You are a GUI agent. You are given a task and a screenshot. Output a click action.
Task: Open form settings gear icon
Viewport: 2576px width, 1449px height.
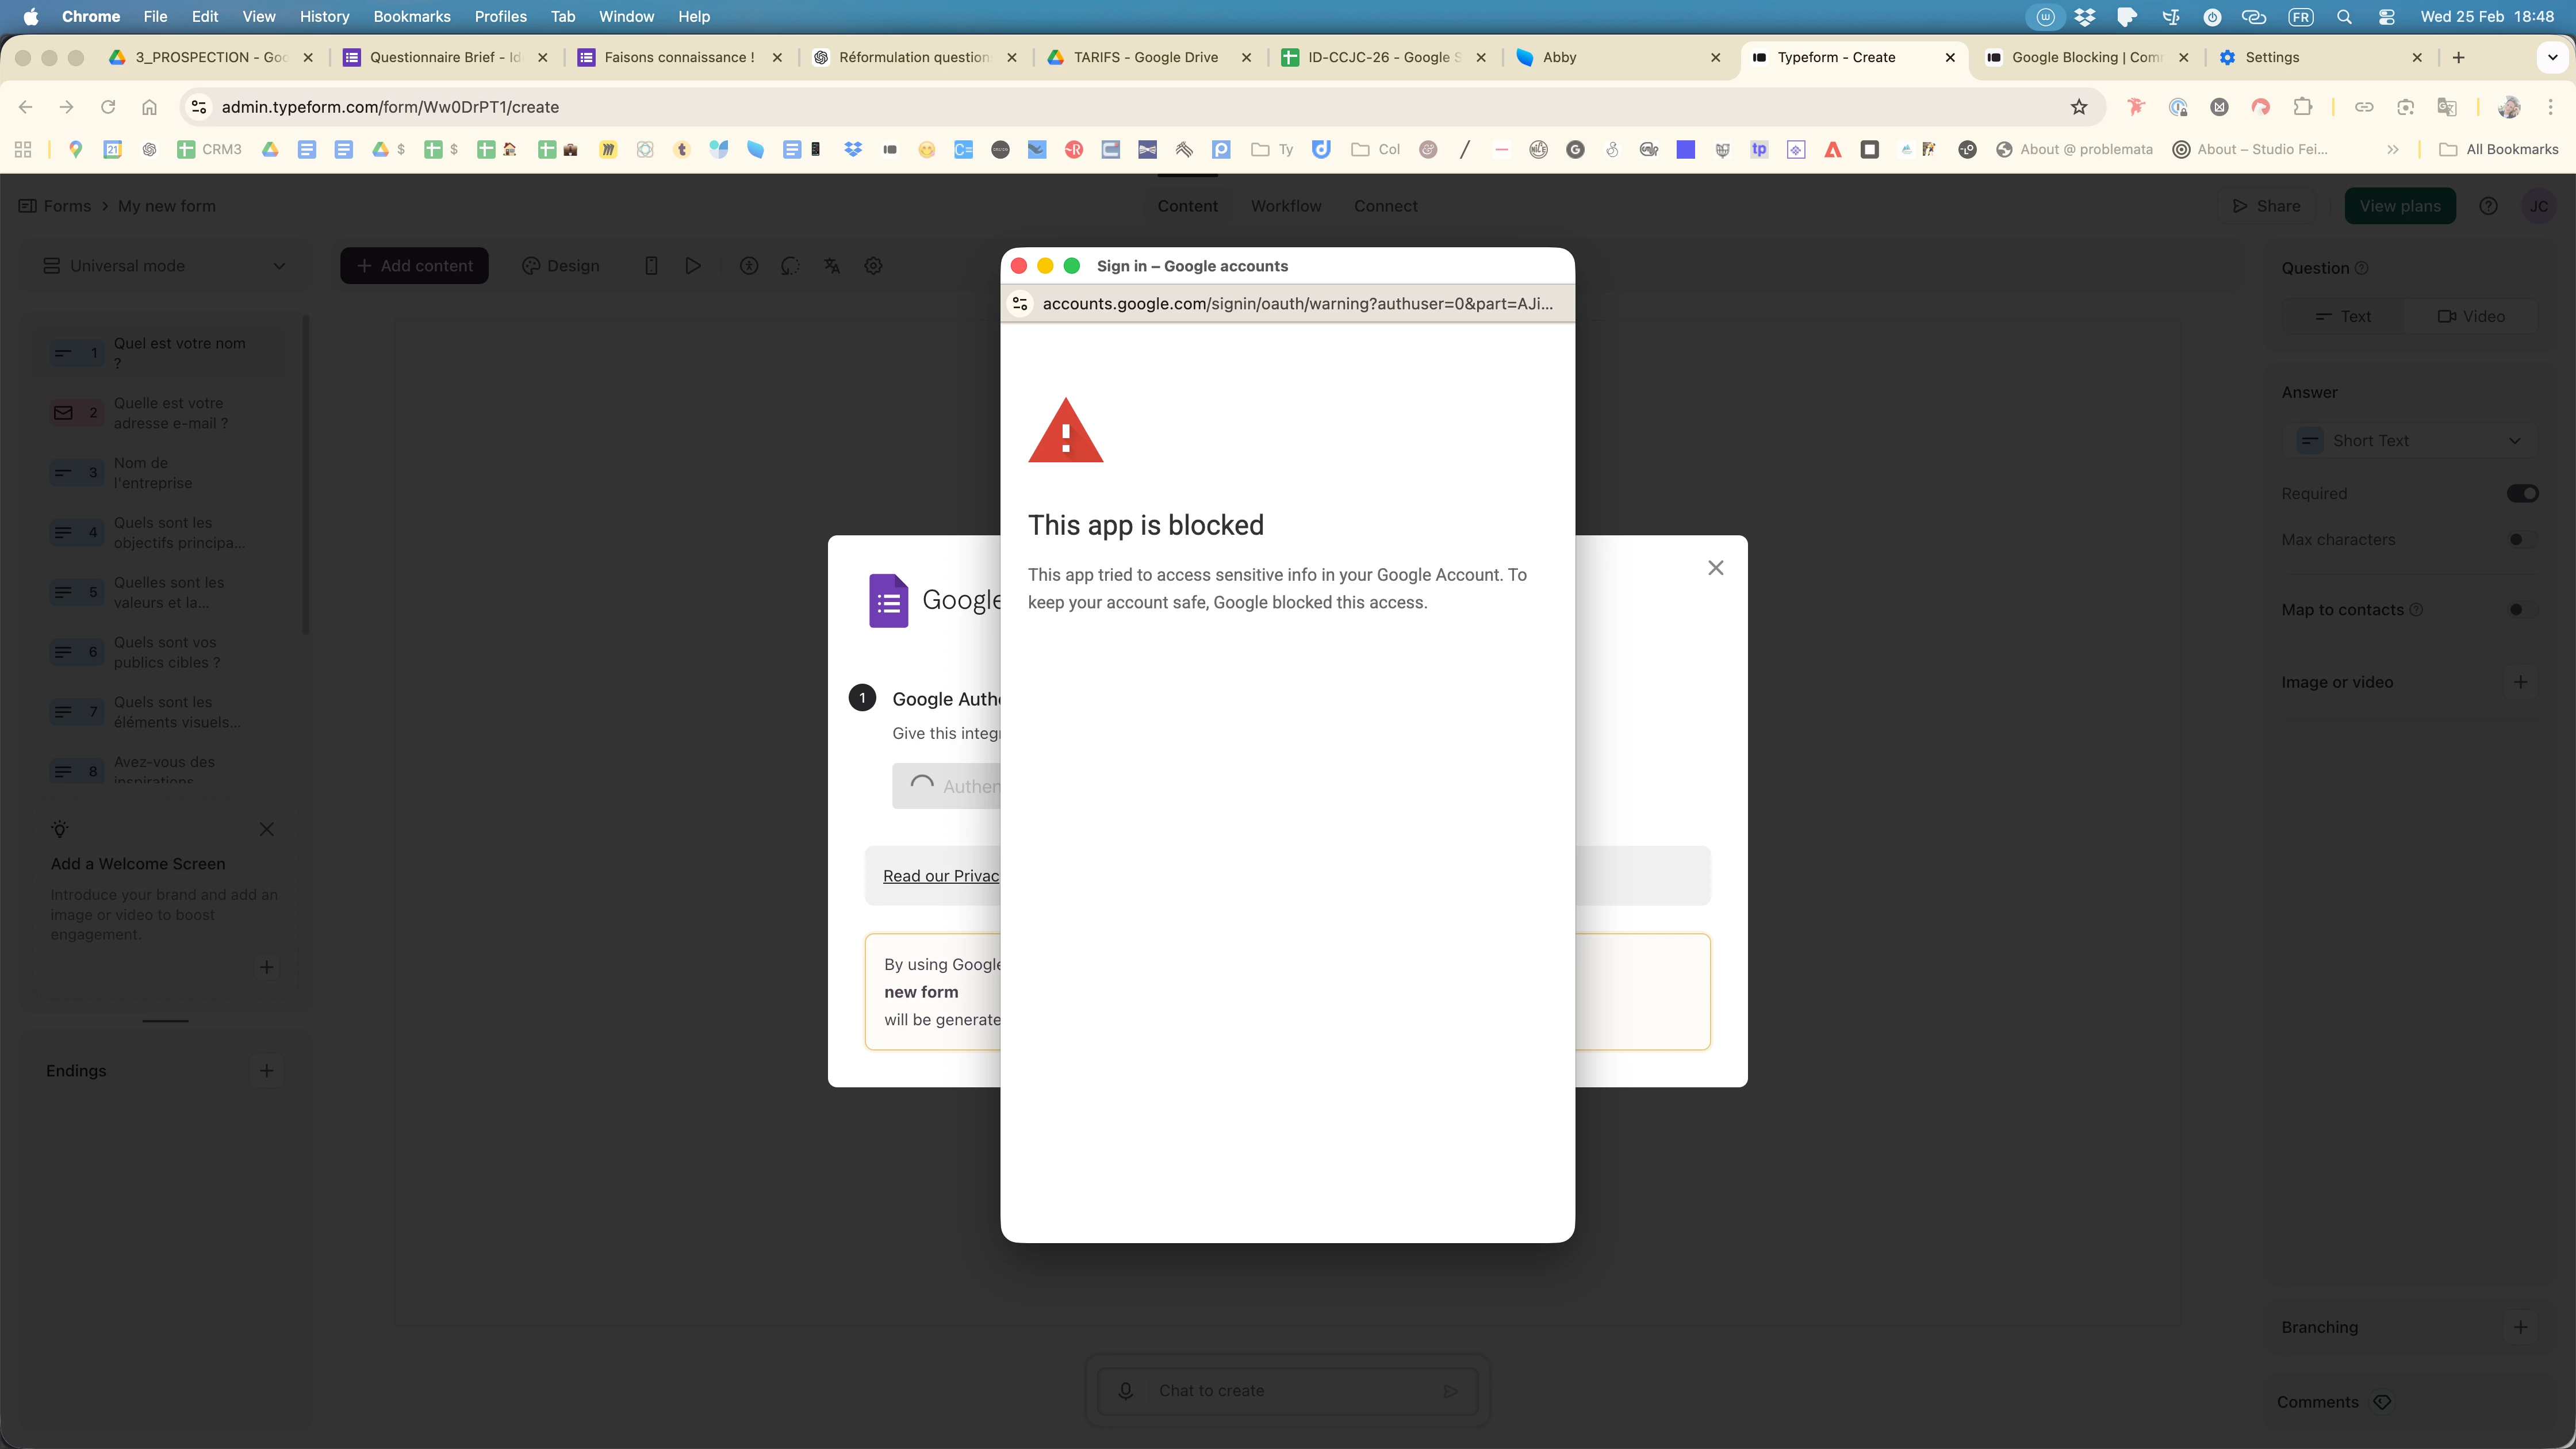pos(873,266)
